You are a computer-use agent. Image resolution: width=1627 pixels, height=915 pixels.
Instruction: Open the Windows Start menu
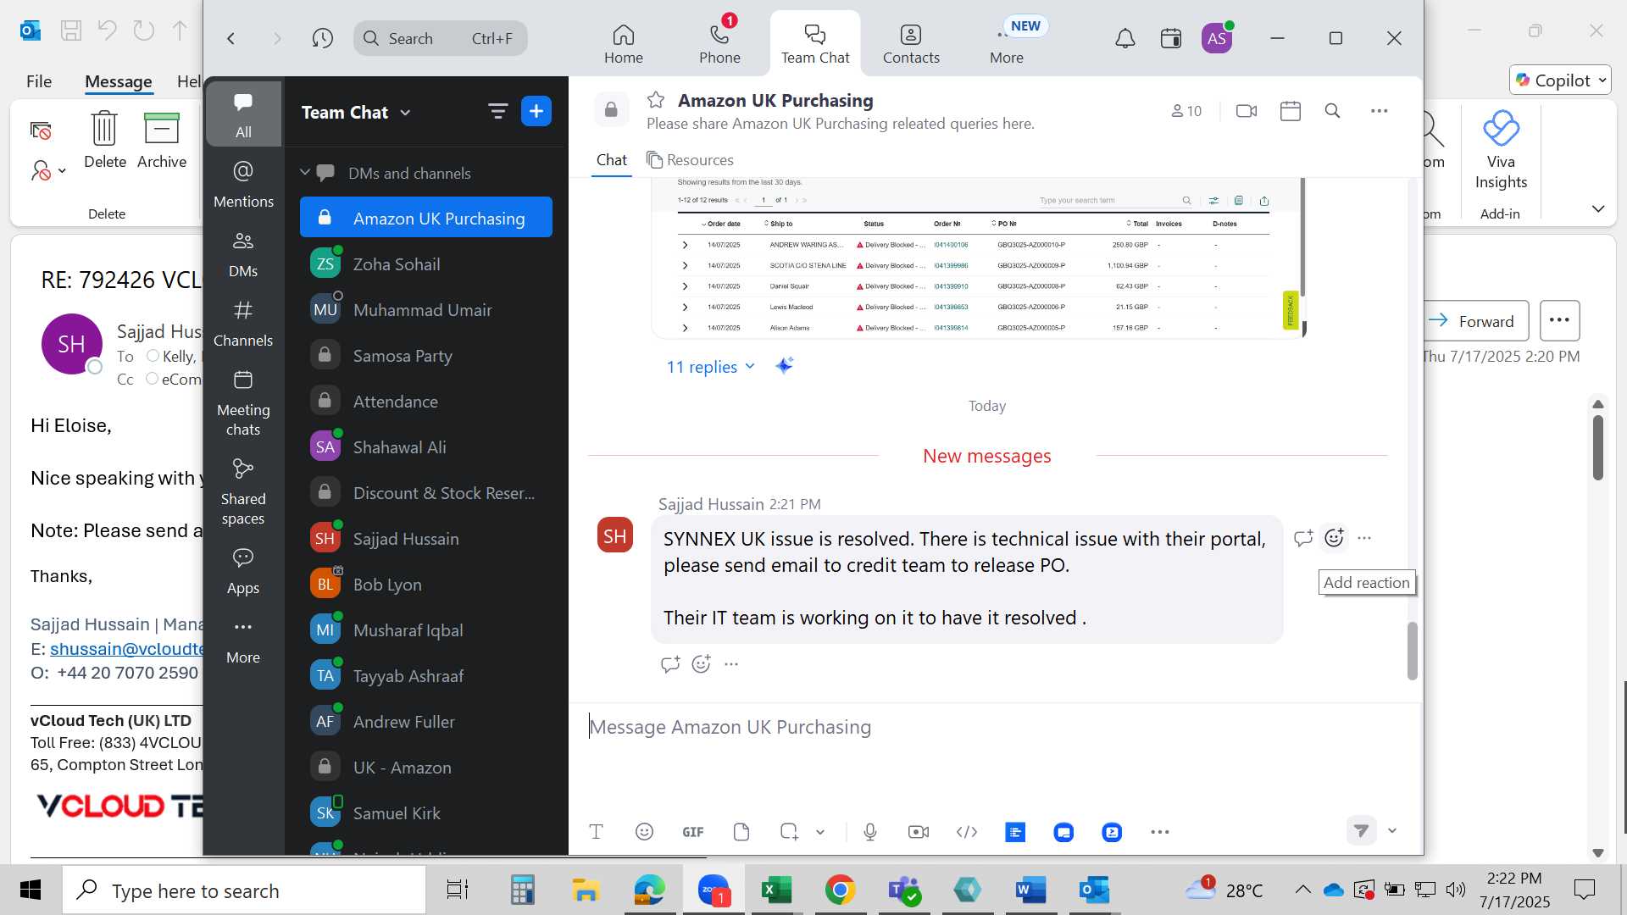pos(31,890)
